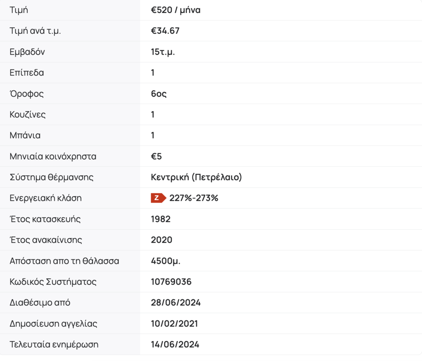The image size is (422, 361).
Task: Click the Κεντρική (Πετρέλαιο) heating value
Action: (196, 177)
